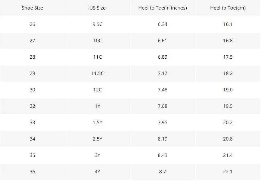The height and width of the screenshot is (181, 261).
Task: Click the US Size column header
Action: coord(98,8)
